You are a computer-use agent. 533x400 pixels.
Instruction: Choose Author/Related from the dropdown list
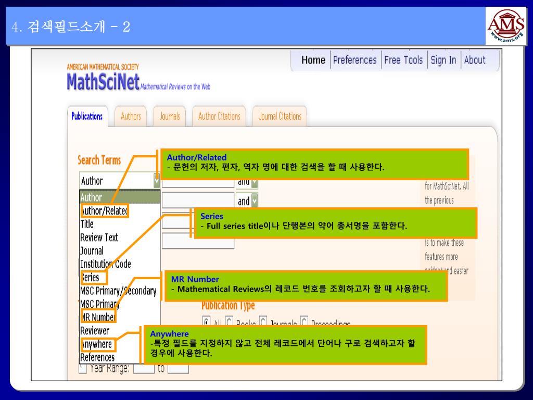(x=104, y=211)
